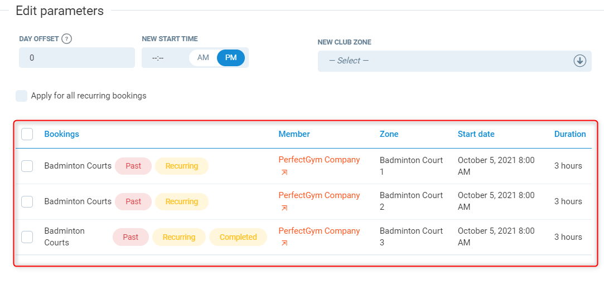This screenshot has height=286, width=604.
Task: Click the down arrow icon in New Club Zone
Action: pyautogui.click(x=579, y=61)
